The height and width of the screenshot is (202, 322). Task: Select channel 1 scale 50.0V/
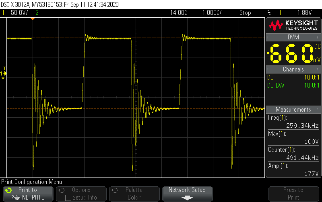[x=19, y=13]
